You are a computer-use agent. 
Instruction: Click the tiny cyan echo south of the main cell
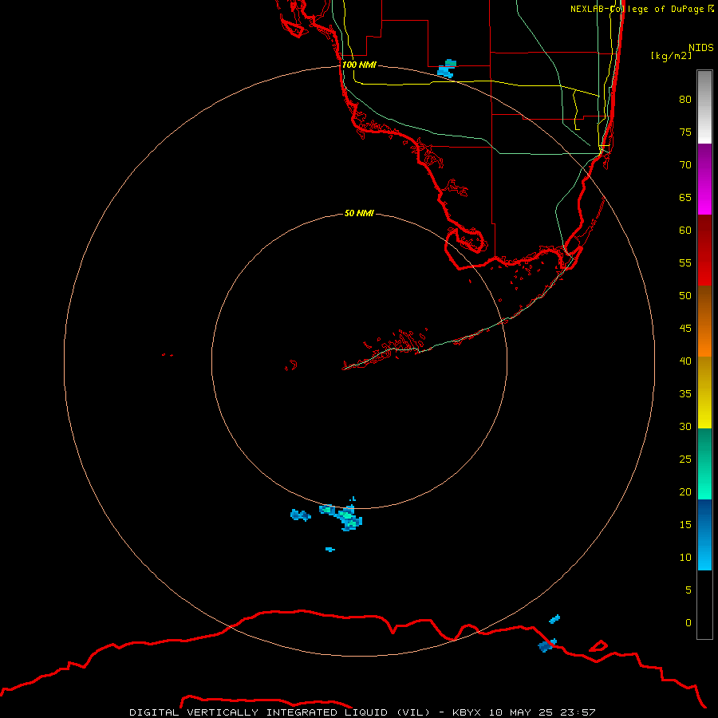click(330, 549)
